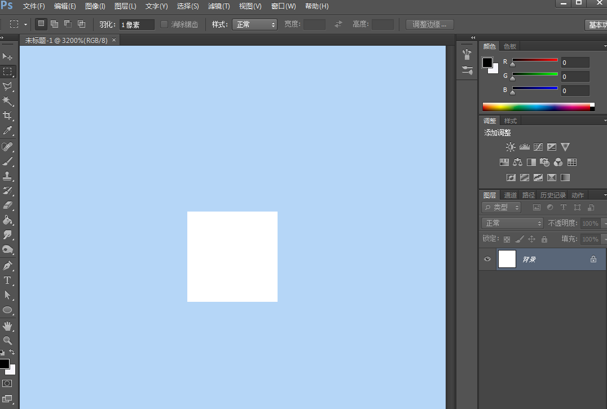Switch to the 色板 tab
Image resolution: width=607 pixels, height=409 pixels.
pyautogui.click(x=510, y=46)
